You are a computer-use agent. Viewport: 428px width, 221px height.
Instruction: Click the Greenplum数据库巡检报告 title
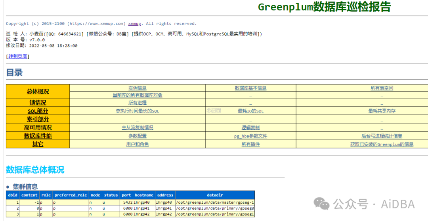click(x=324, y=7)
